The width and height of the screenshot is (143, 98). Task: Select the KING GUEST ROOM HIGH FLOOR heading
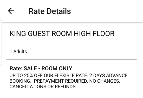pyautogui.click(x=62, y=34)
